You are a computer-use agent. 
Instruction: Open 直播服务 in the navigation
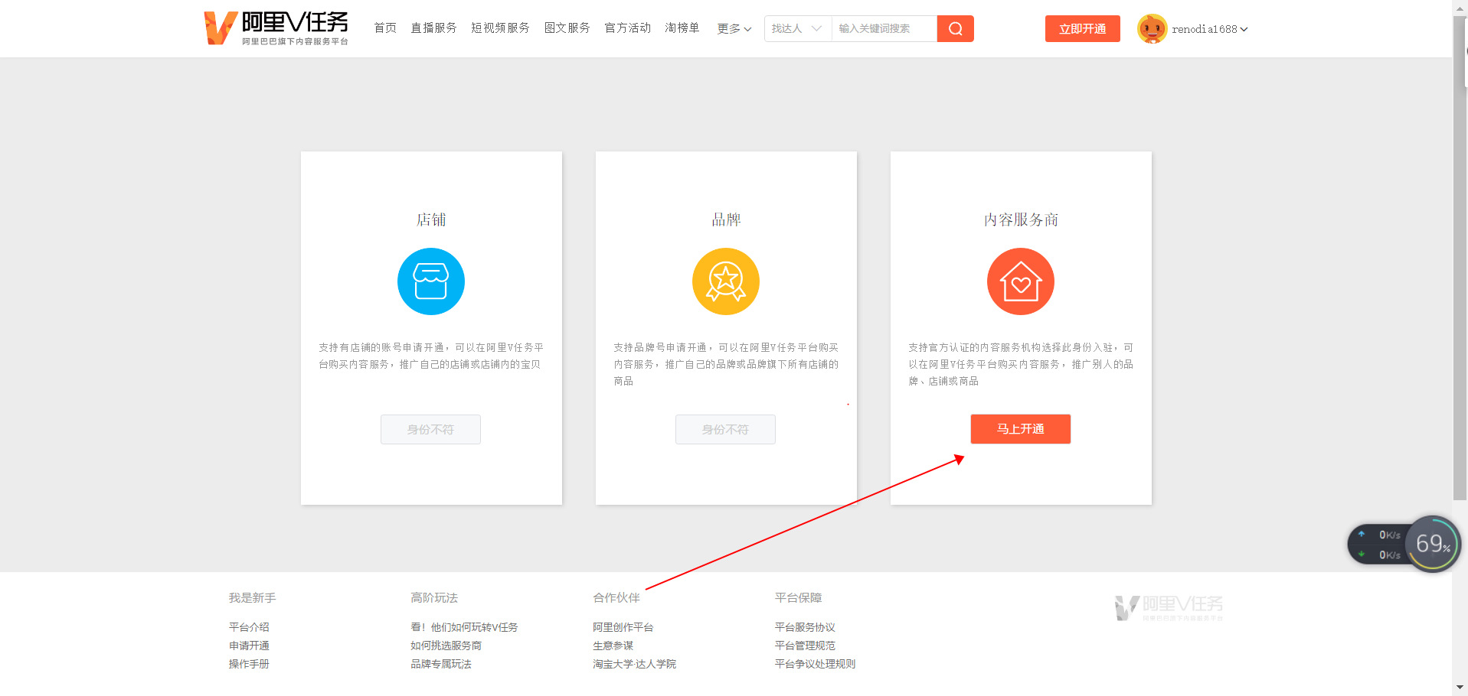click(433, 28)
